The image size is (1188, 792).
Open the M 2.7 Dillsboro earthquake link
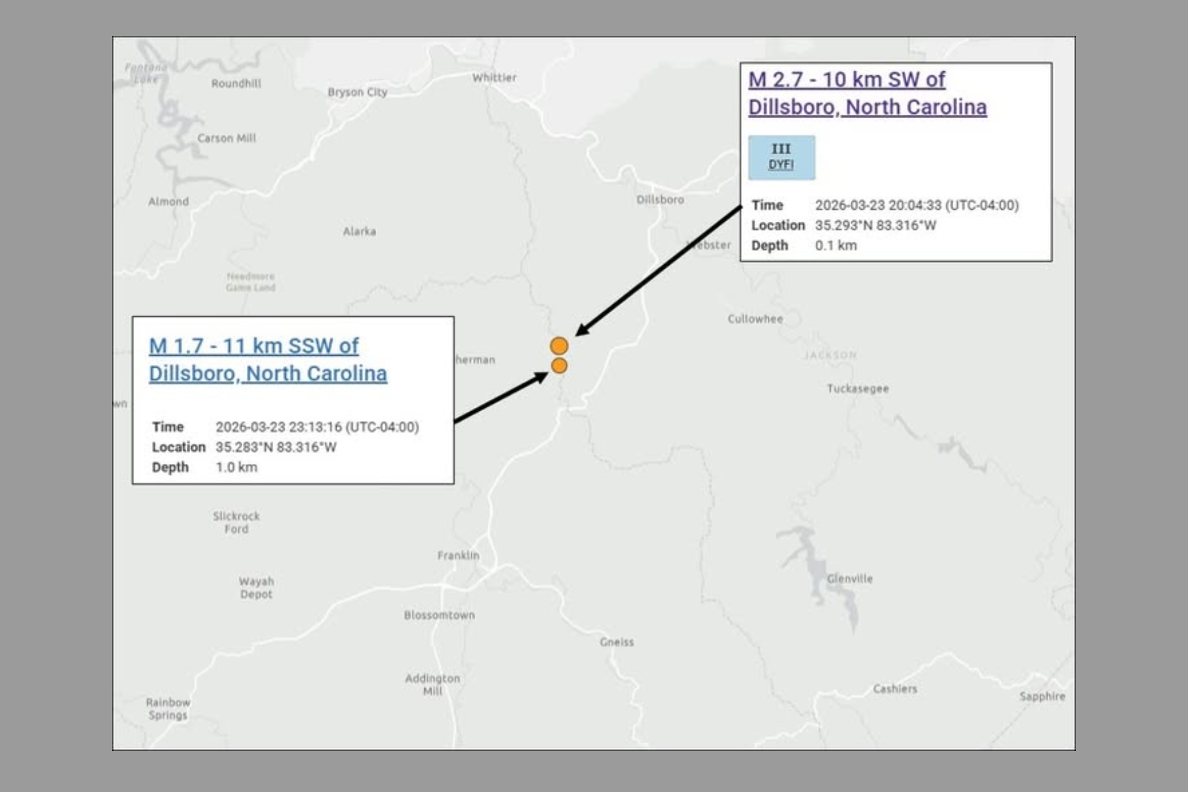(x=867, y=93)
